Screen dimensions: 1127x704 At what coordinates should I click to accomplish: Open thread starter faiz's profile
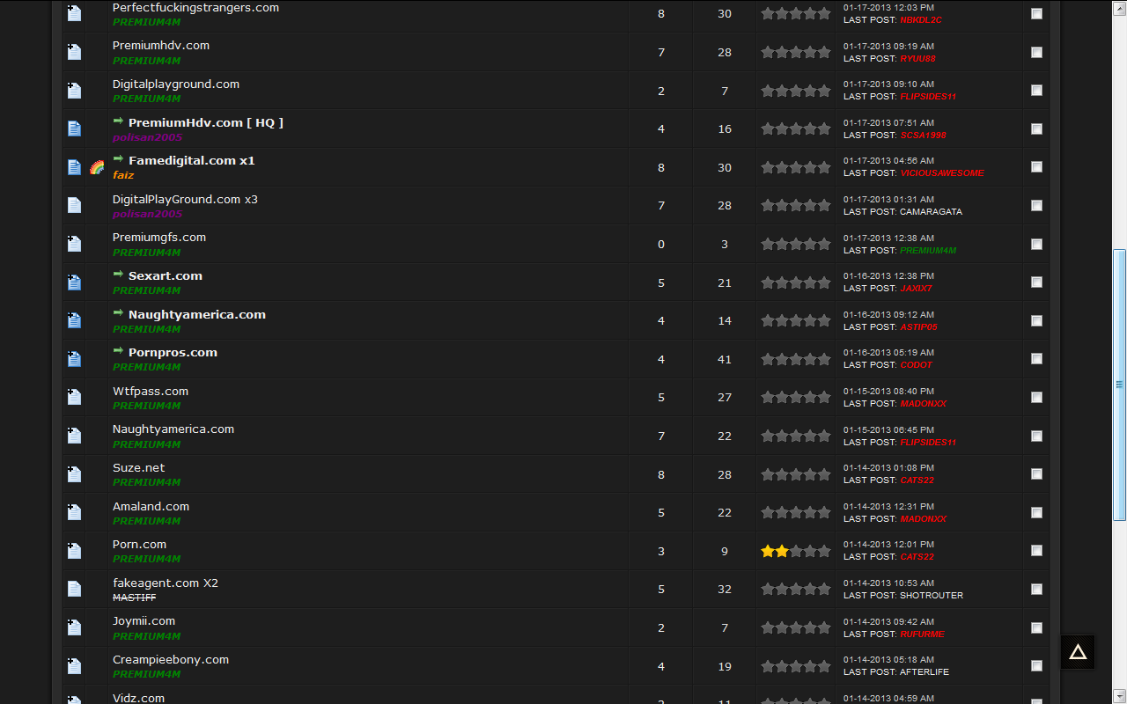click(123, 175)
